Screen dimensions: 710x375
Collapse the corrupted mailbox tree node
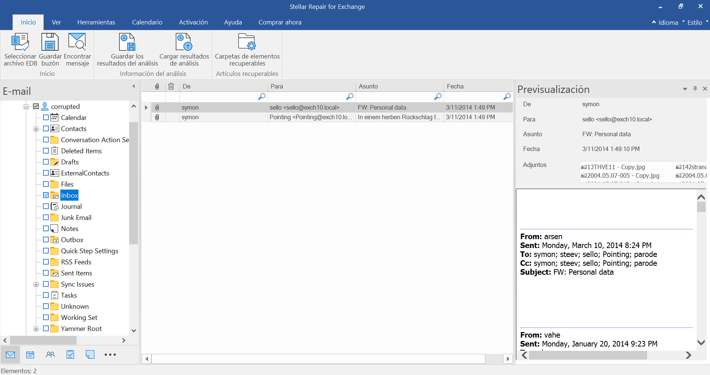pyautogui.click(x=26, y=107)
